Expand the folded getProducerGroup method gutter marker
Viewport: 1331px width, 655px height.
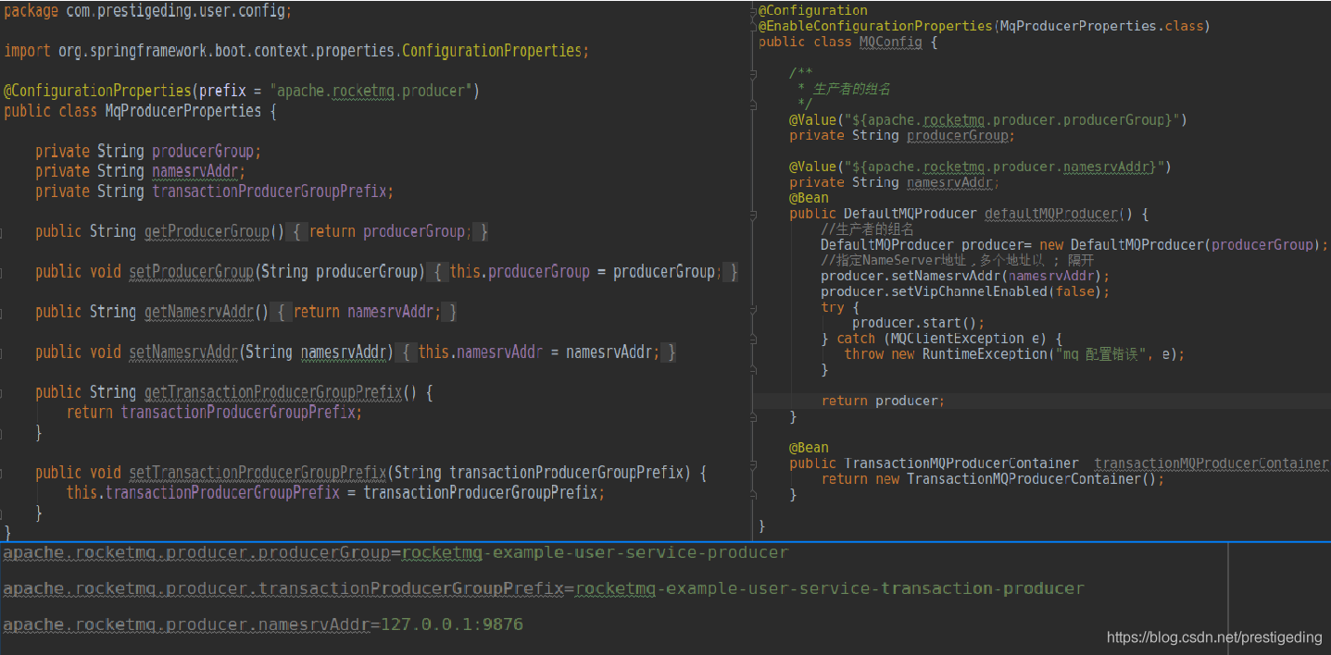(x=2, y=232)
